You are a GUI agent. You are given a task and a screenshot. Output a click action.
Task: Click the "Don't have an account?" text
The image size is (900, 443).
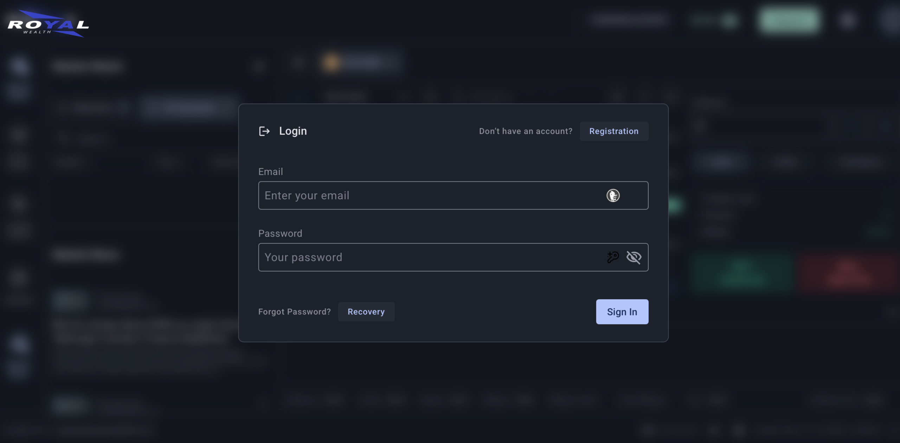point(526,131)
